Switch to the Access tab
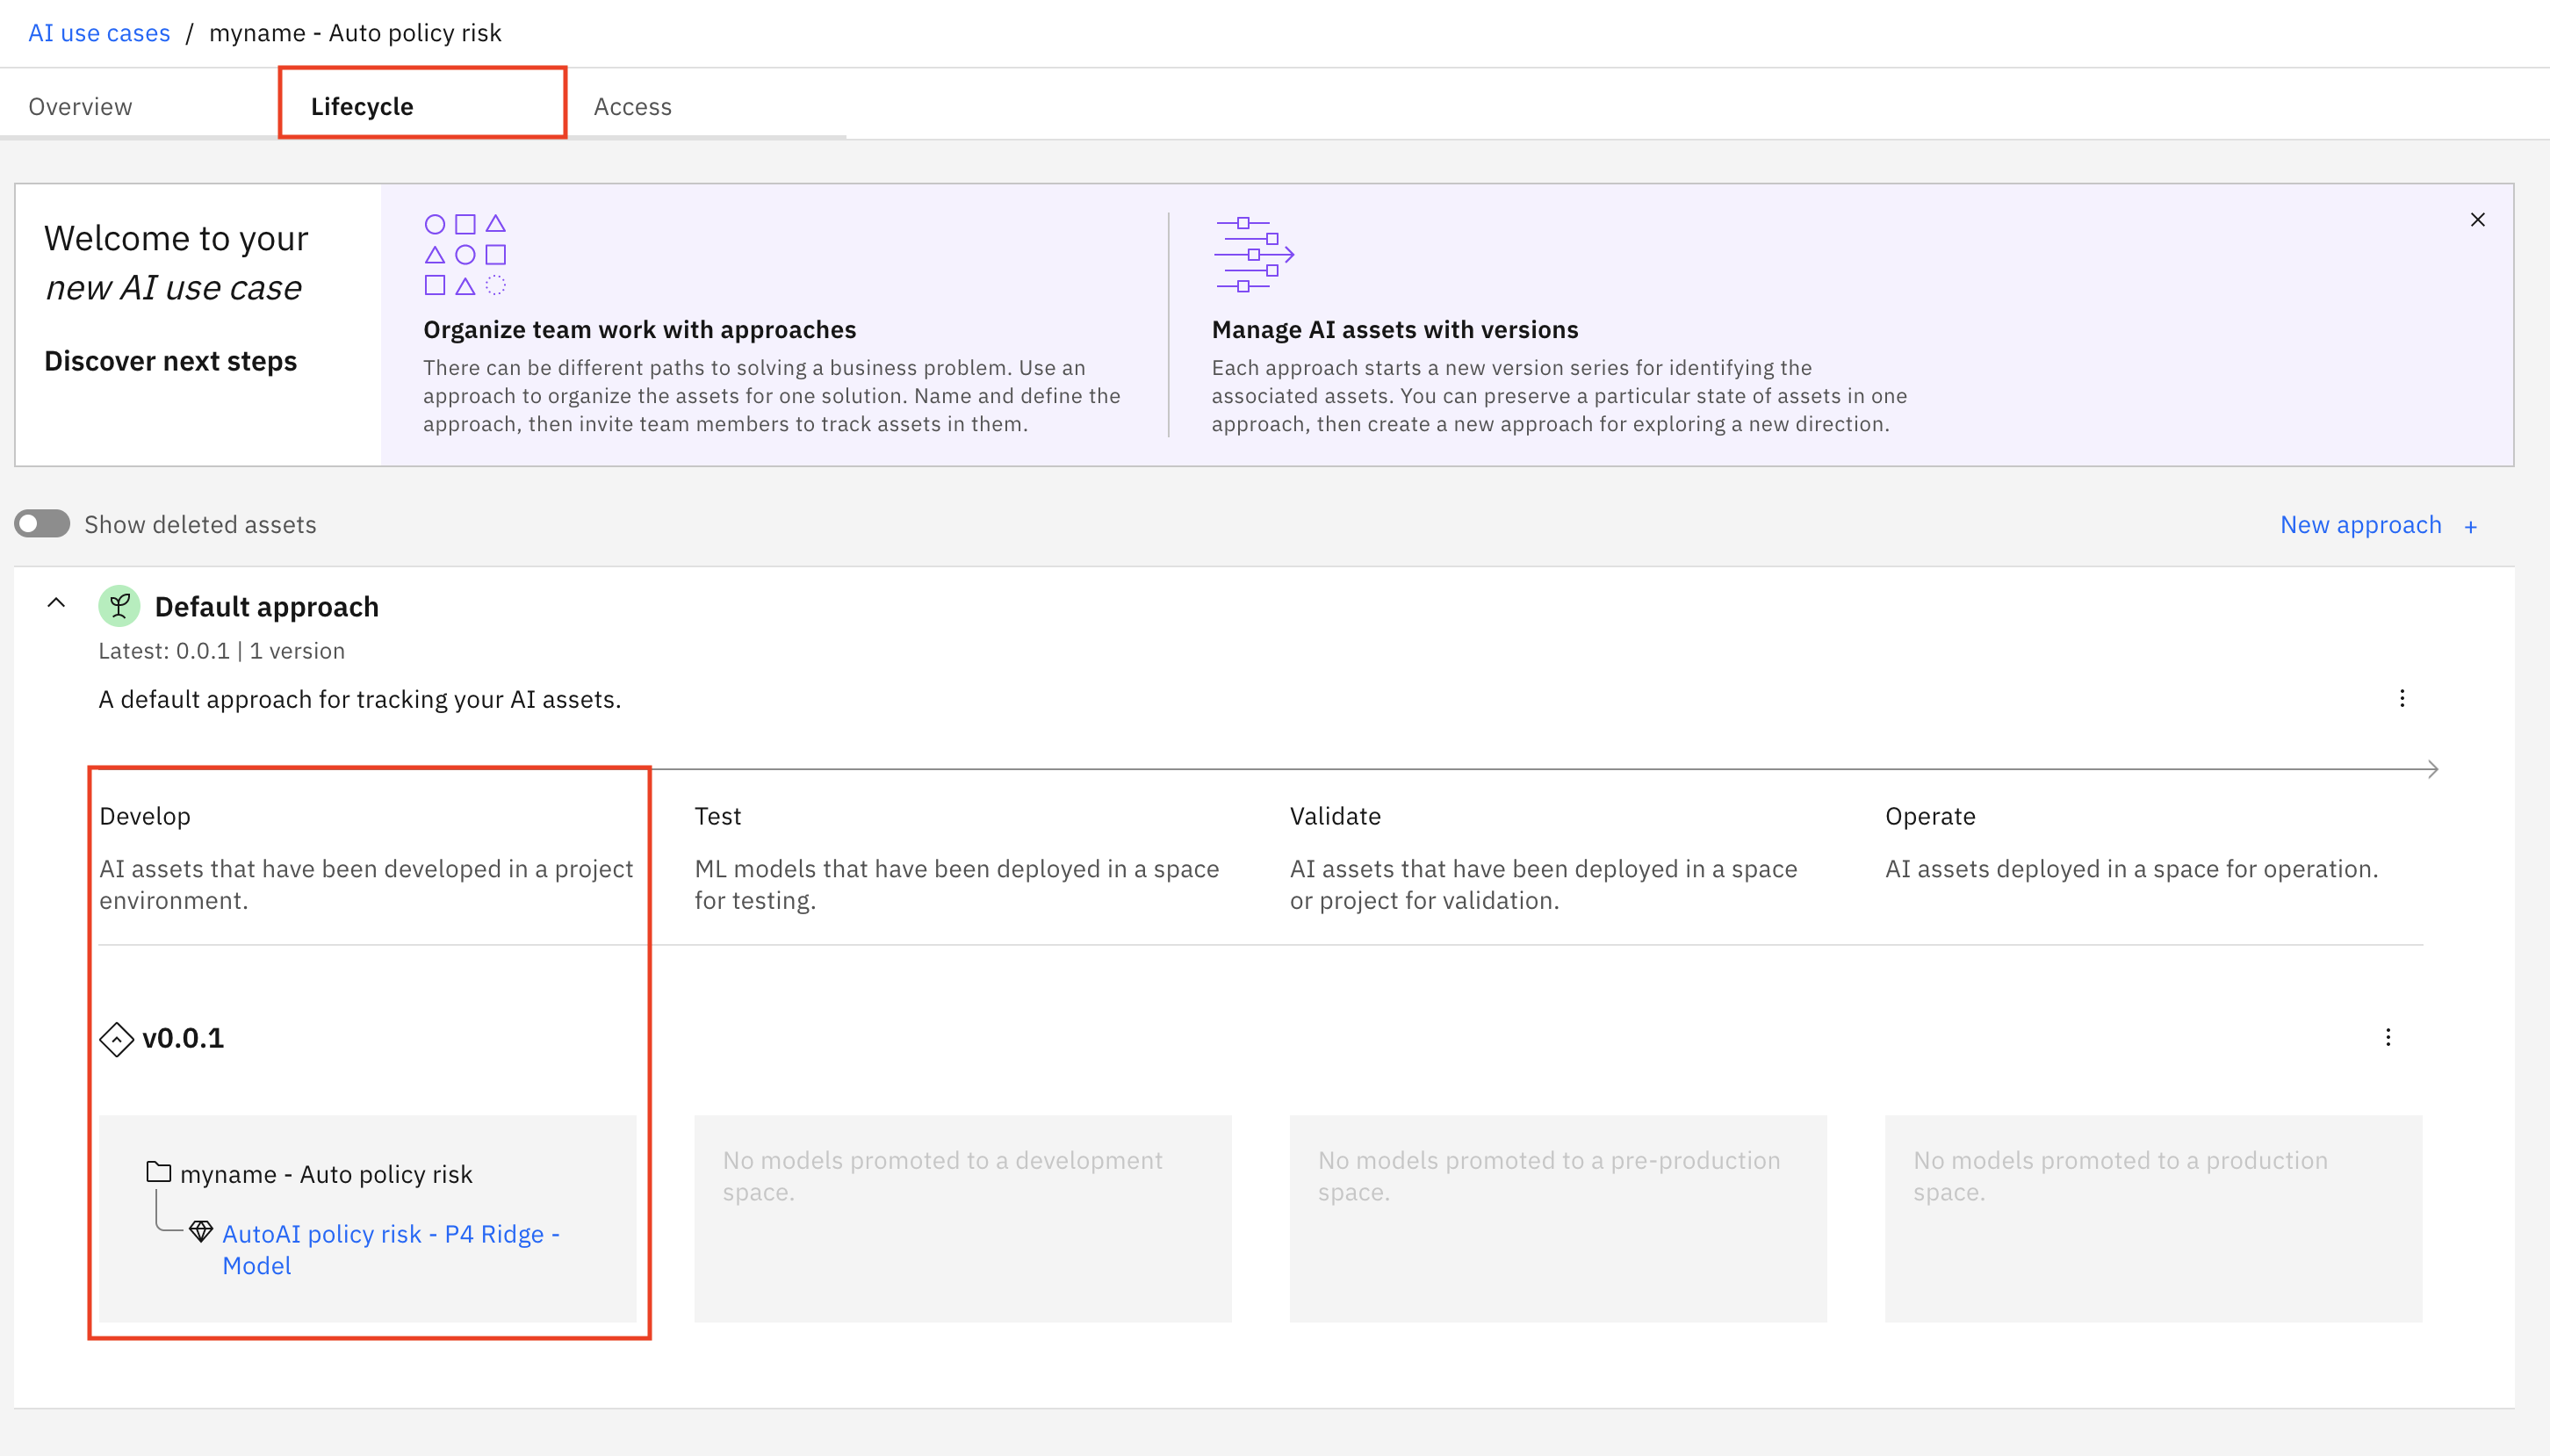Image resolution: width=2550 pixels, height=1456 pixels. pyautogui.click(x=631, y=106)
